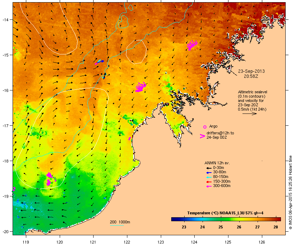Click the "Altimetric sealevel" text
295x245 pixels.
tap(253, 92)
